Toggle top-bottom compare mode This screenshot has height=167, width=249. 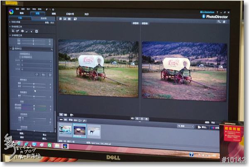pyautogui.click(x=142, y=119)
